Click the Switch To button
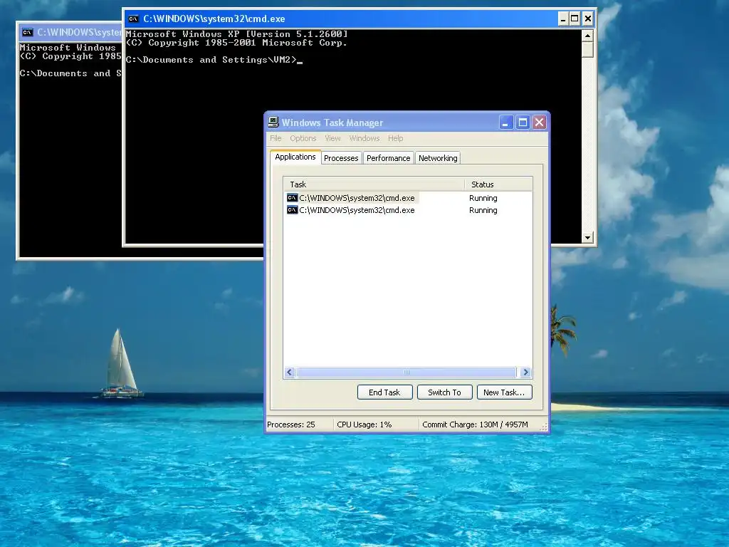The image size is (729, 547). tap(444, 392)
